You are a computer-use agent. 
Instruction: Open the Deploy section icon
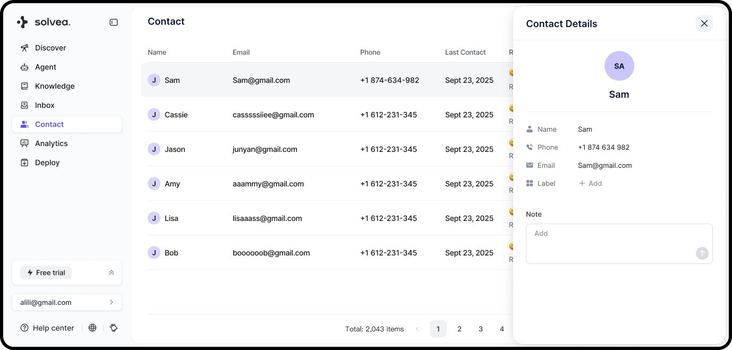click(x=24, y=162)
